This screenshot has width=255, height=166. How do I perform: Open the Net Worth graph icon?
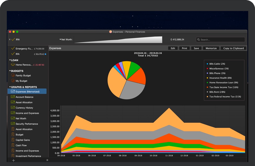13,118
